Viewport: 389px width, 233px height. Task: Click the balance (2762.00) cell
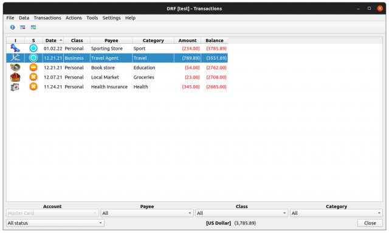point(215,68)
